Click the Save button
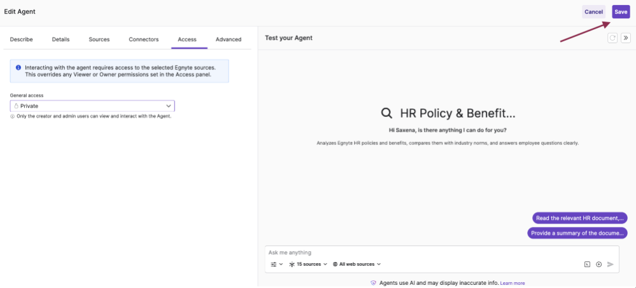The height and width of the screenshot is (288, 636). tap(621, 11)
